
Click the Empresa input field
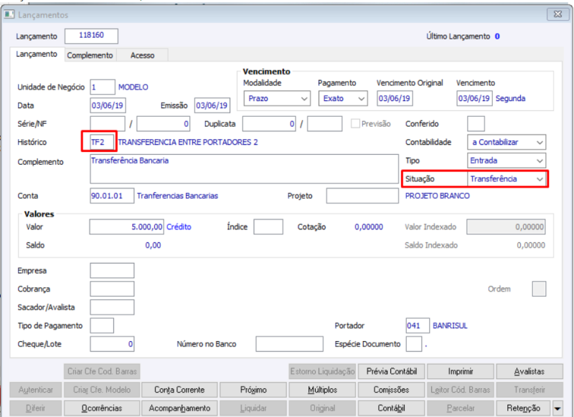[x=112, y=270]
